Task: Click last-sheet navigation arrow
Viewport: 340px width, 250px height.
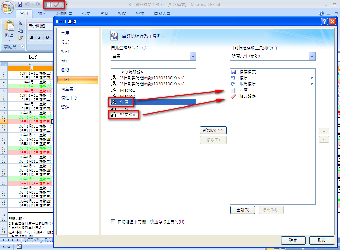Action: [x=18, y=240]
